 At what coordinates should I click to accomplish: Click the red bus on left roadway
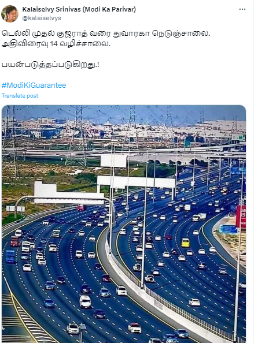click(x=14, y=241)
